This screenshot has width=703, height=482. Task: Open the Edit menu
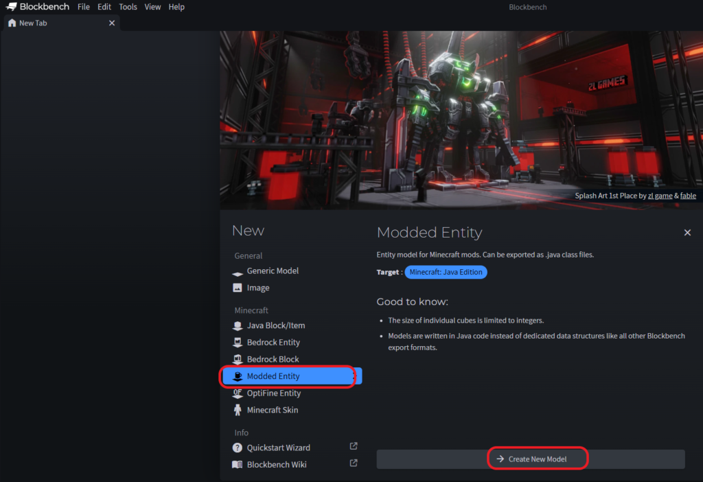tap(104, 7)
